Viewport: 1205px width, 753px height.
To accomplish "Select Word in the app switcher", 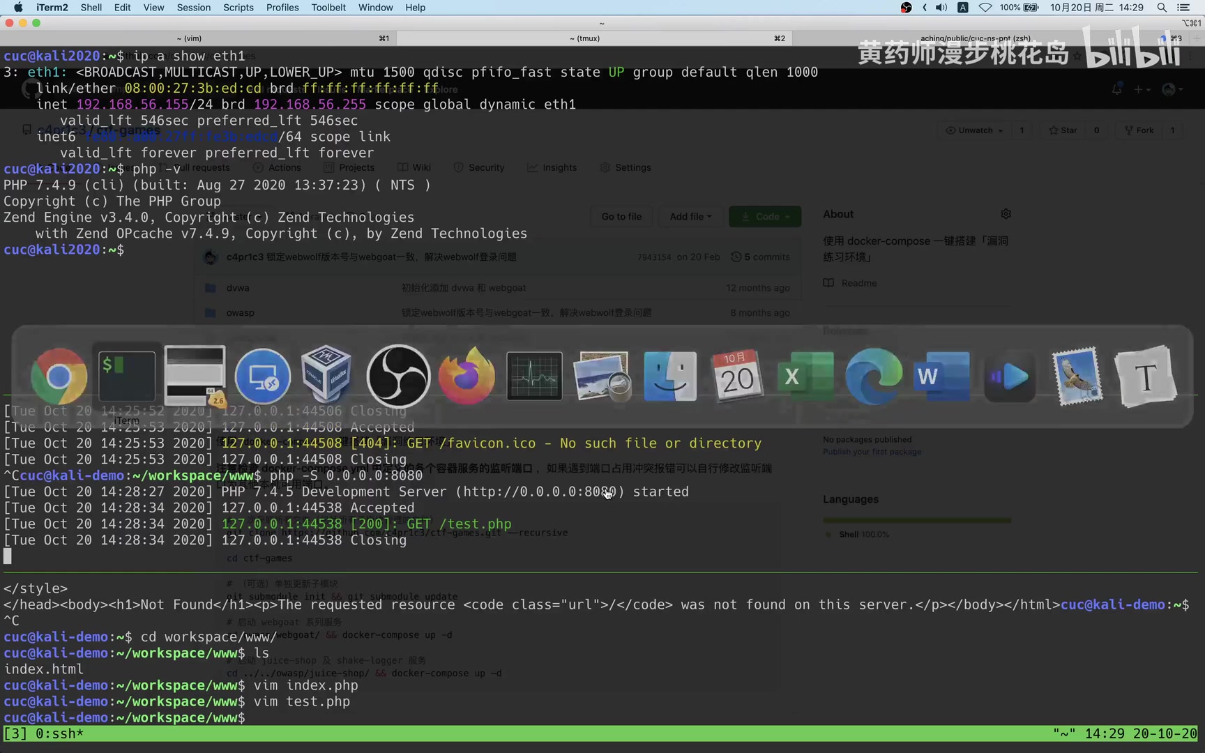I will 942,376.
